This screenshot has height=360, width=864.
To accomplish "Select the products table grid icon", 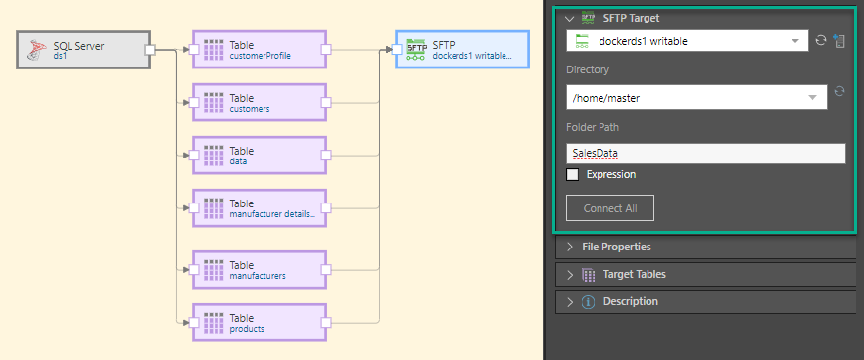I will click(214, 323).
